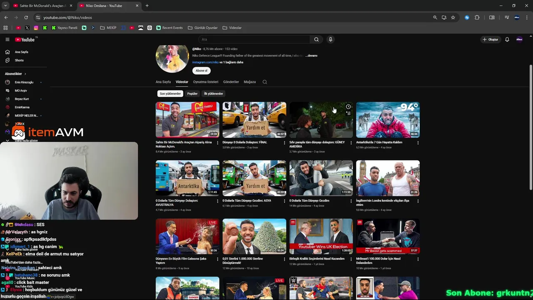This screenshot has height=300, width=533.
Task: Install app icon in address bar
Action: pos(444,17)
